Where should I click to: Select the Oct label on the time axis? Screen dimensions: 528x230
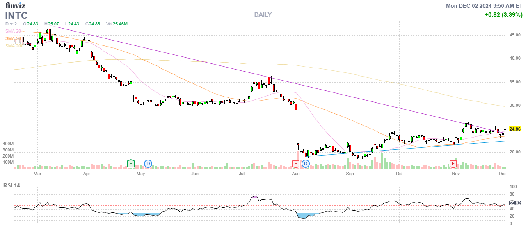[x=399, y=174]
